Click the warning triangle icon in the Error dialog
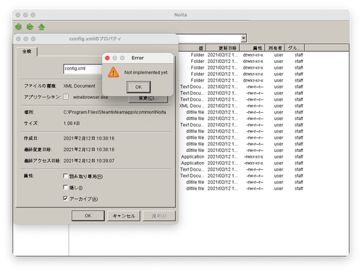This screenshot has height=272, width=362. point(113,72)
